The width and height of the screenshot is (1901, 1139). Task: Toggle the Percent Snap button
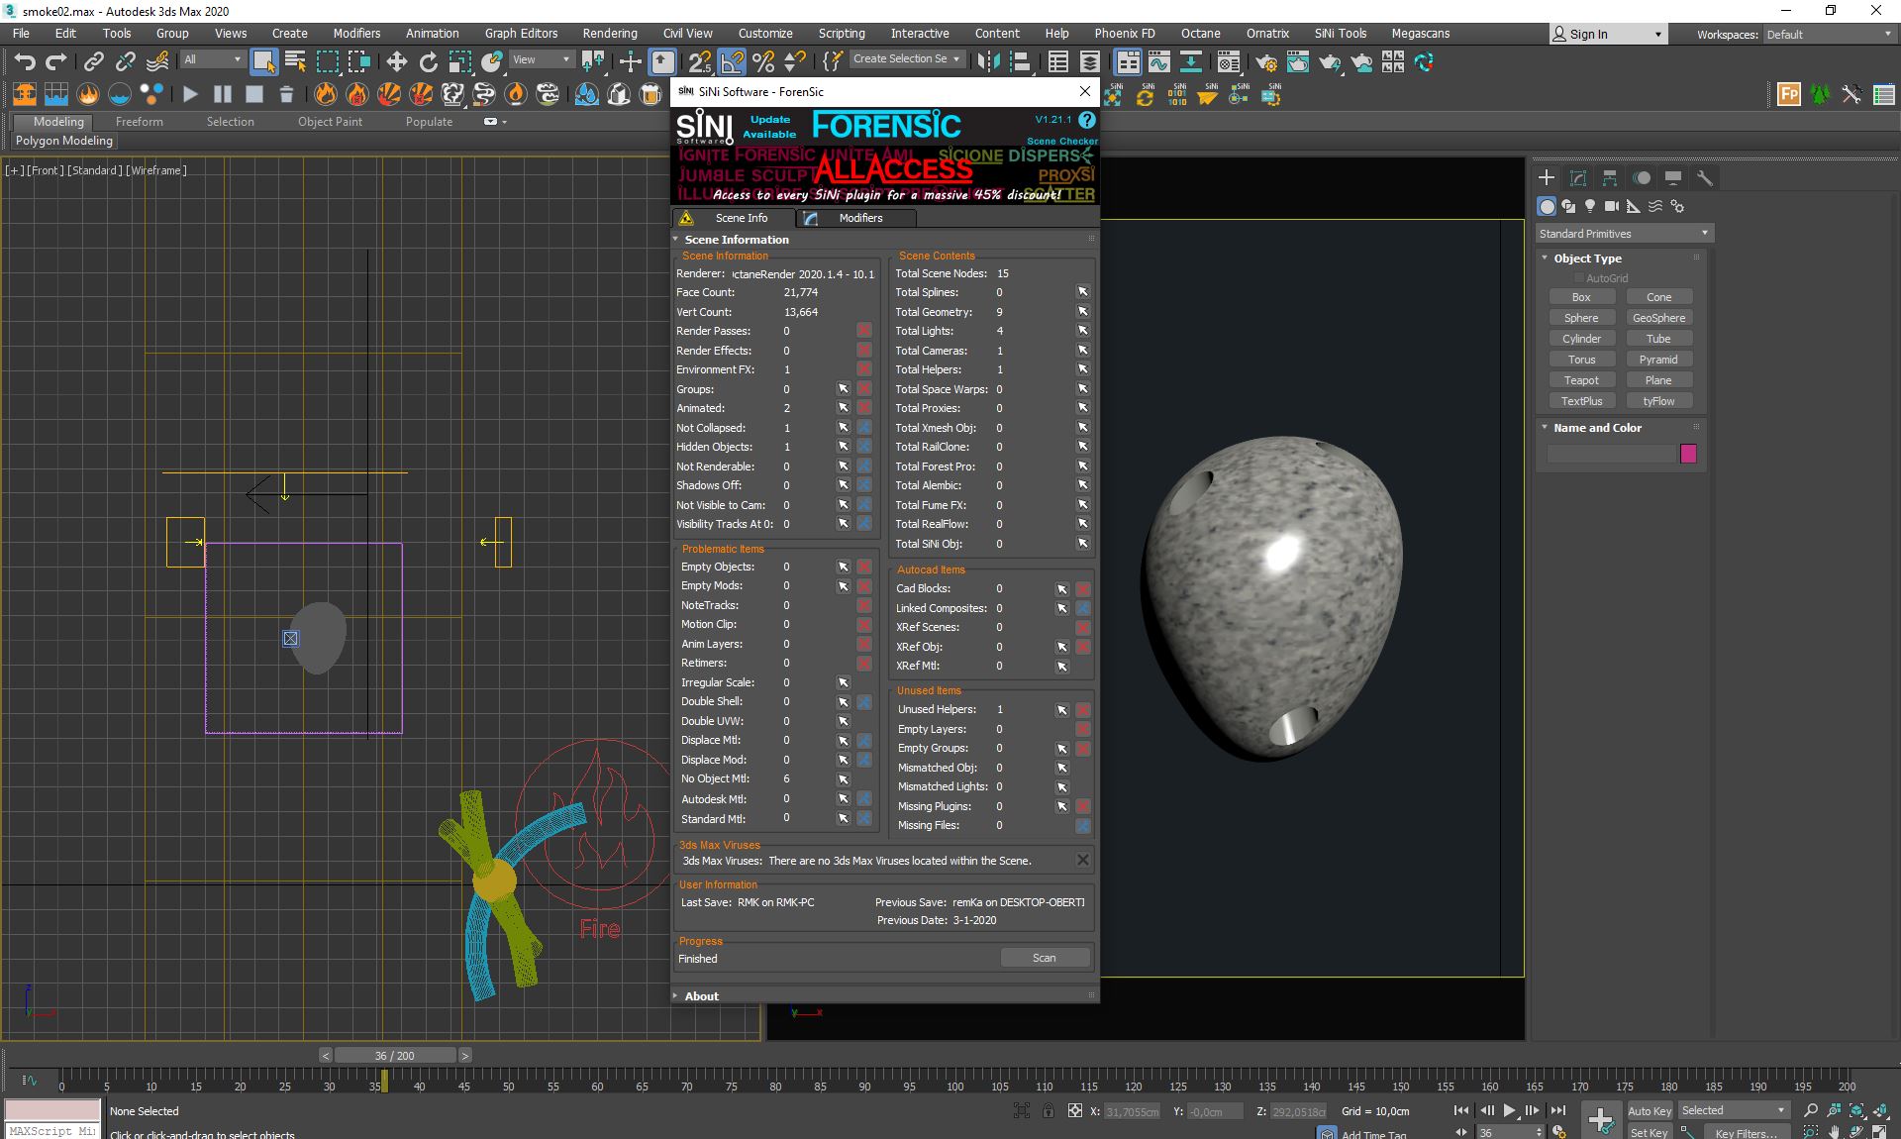click(x=762, y=62)
